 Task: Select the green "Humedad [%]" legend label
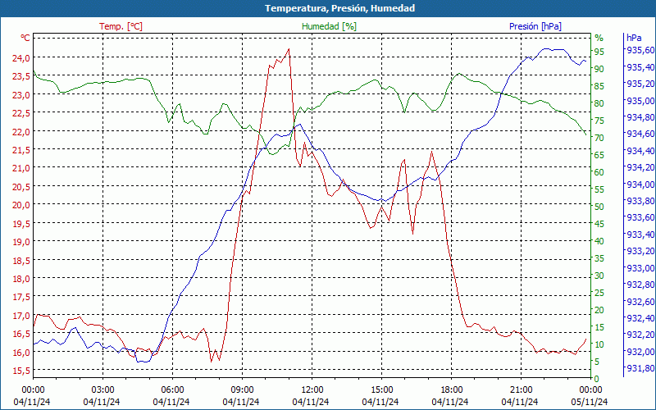tap(329, 26)
